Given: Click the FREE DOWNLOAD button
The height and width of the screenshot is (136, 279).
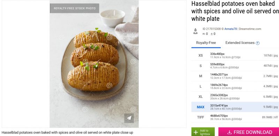Looking at the screenshot, I should coord(249,132).
